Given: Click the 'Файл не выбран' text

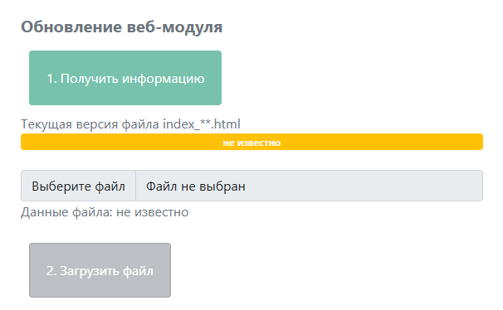Looking at the screenshot, I should [x=196, y=186].
